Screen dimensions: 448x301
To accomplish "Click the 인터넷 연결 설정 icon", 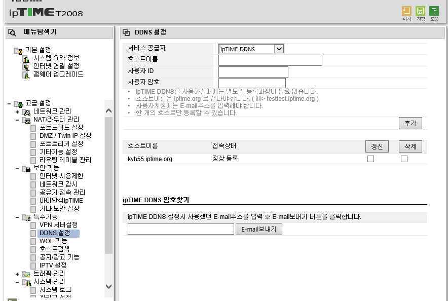I will tap(26, 67).
